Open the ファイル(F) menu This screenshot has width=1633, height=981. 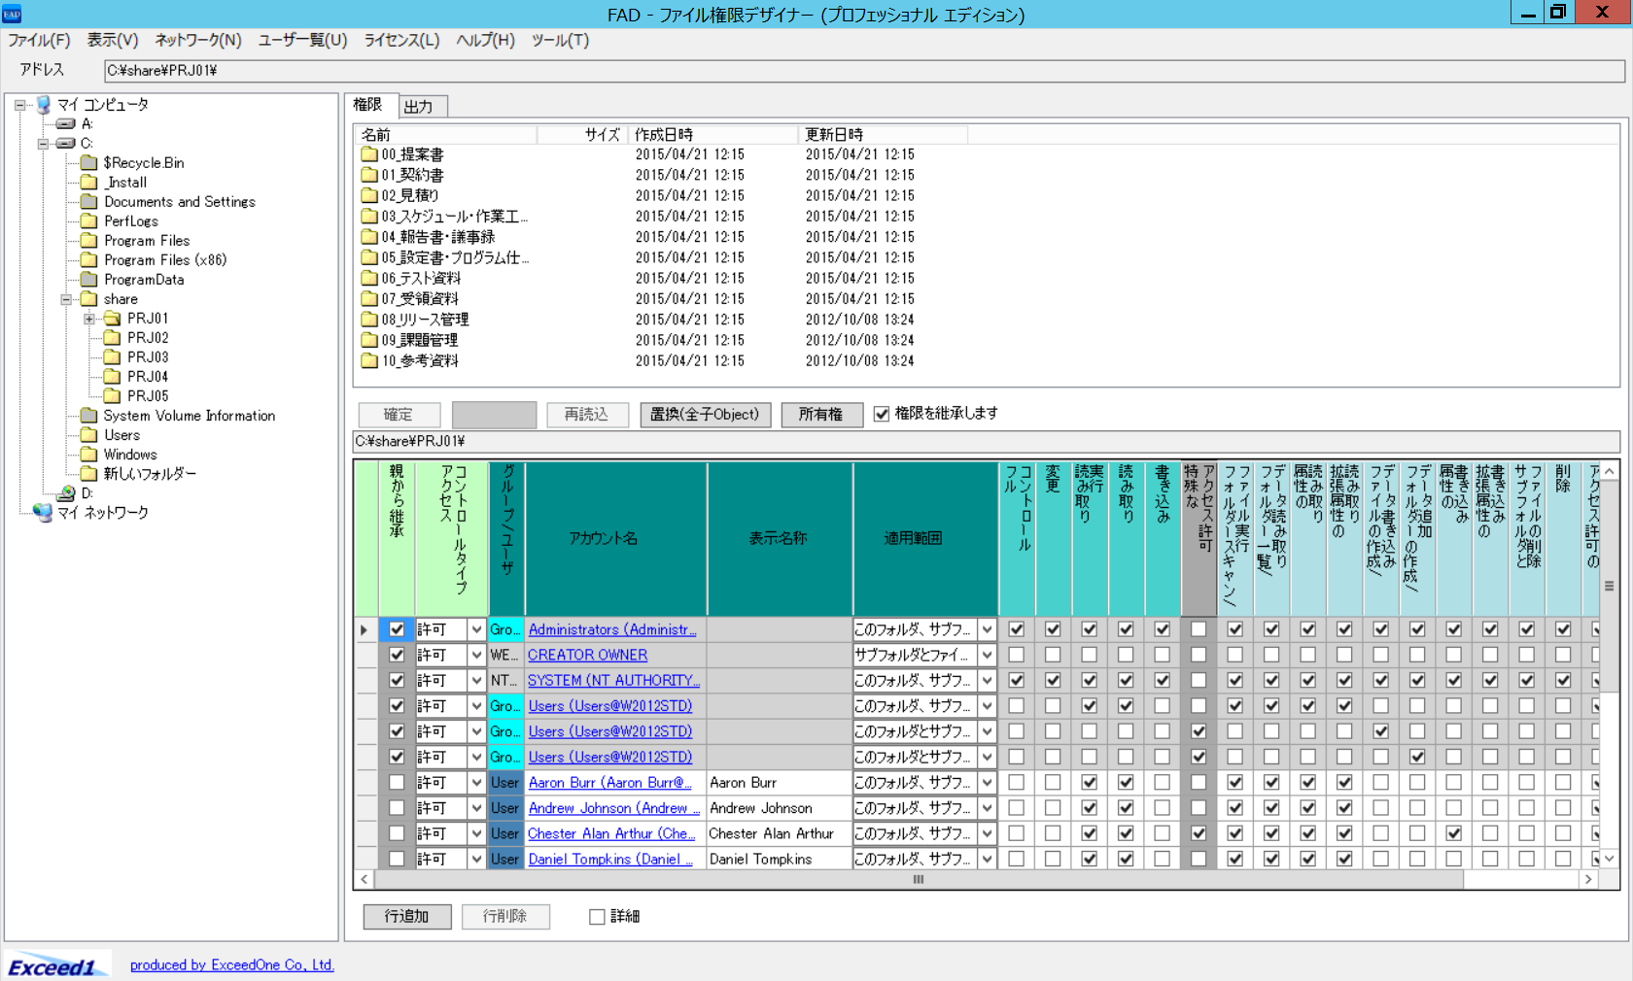[x=39, y=40]
